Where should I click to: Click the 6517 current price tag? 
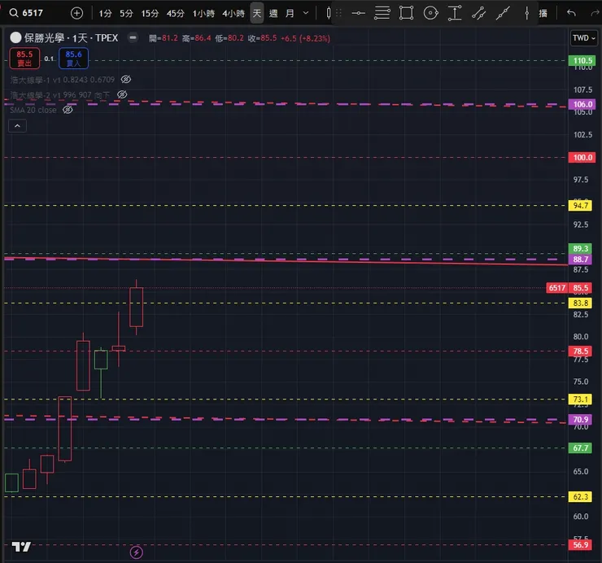556,288
